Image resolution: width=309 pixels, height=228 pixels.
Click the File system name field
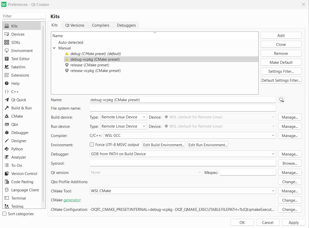183,108
